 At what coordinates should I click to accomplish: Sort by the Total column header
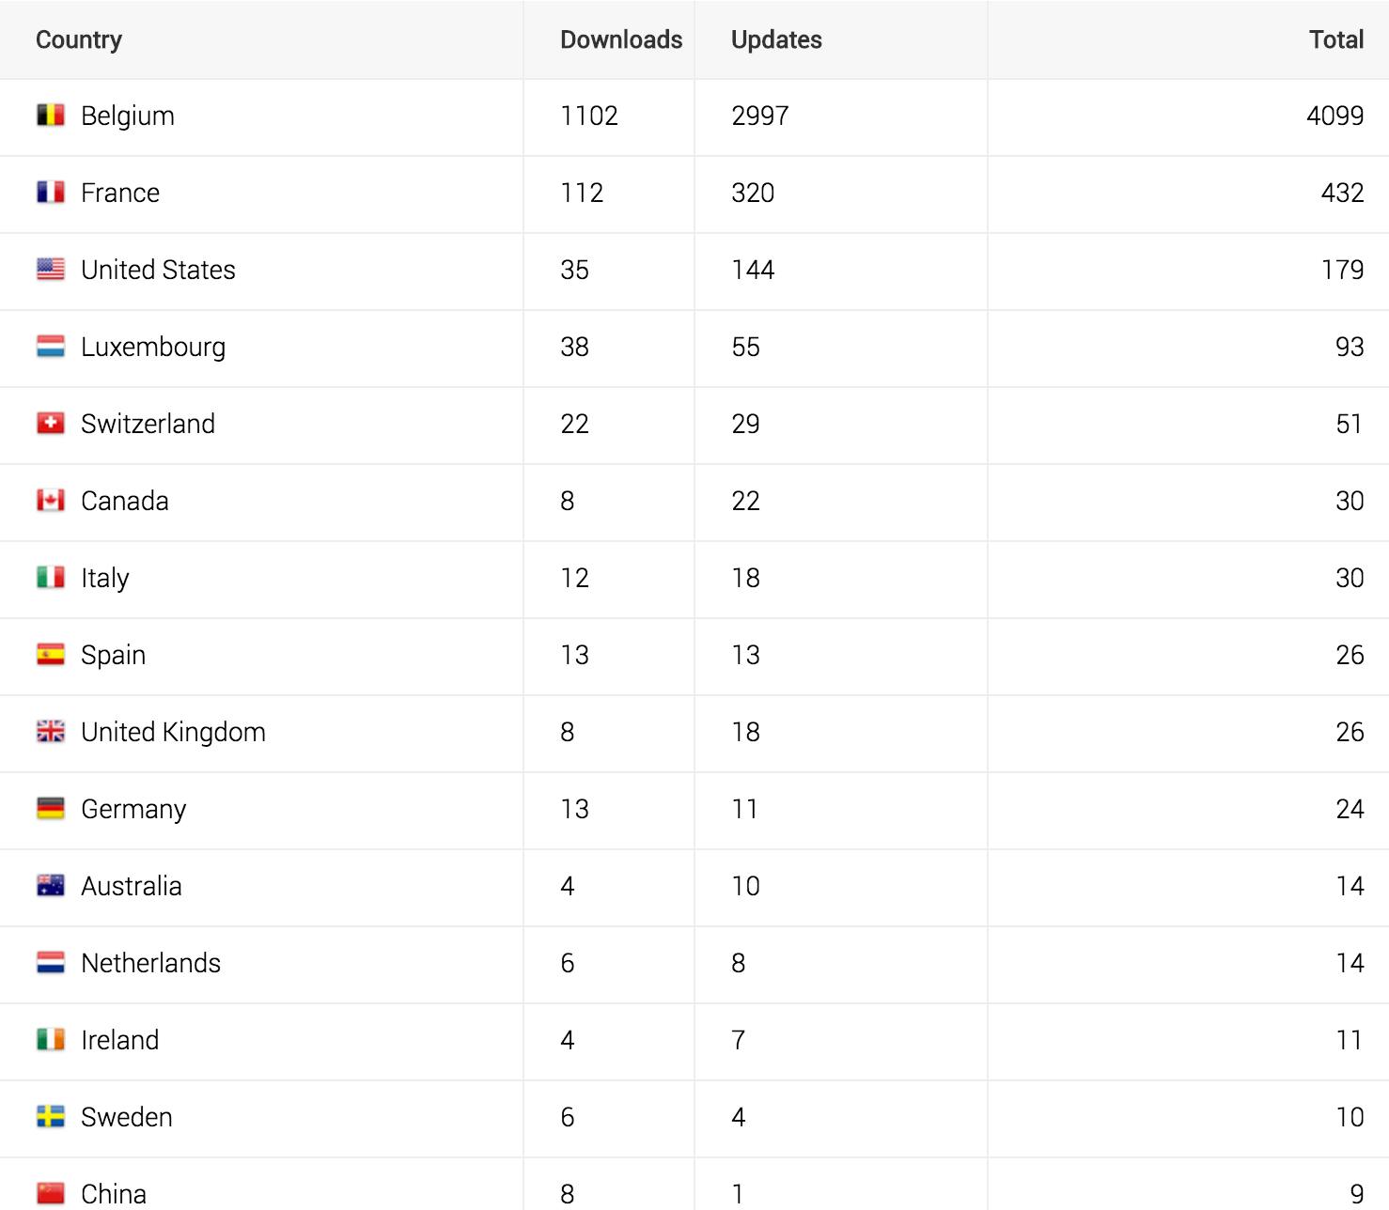[1335, 39]
